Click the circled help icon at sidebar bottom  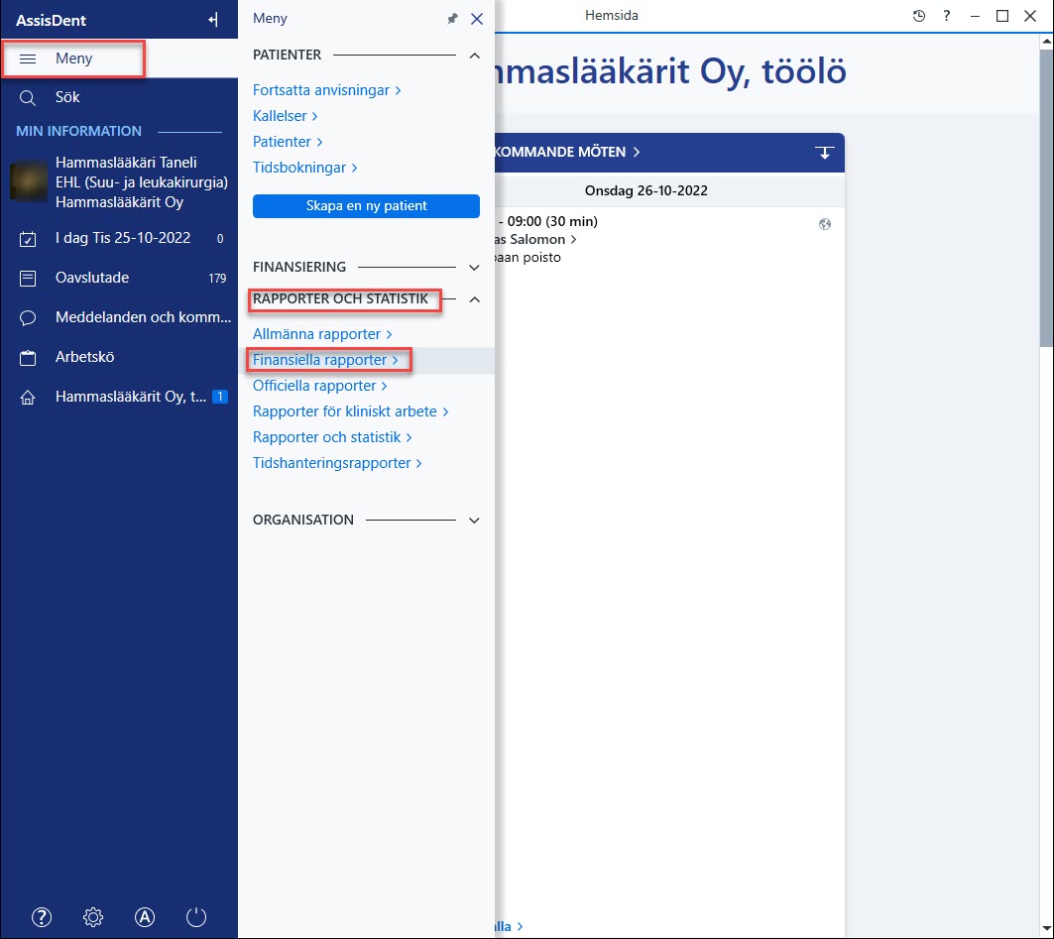42,917
